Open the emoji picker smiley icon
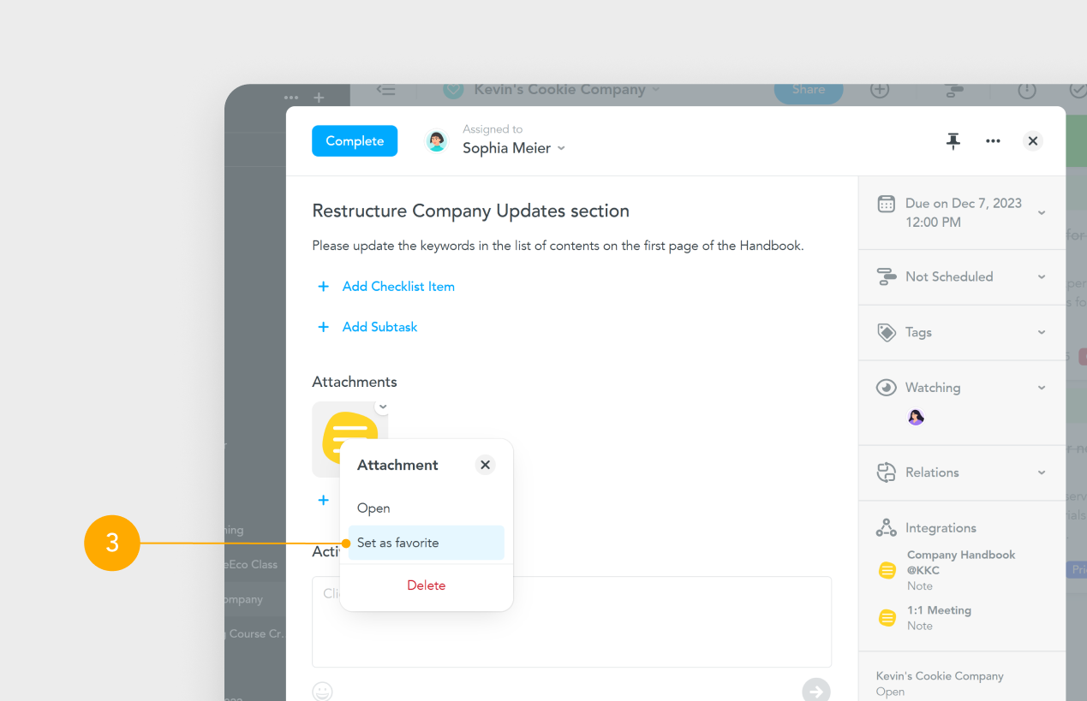This screenshot has height=701, width=1087. coord(322,691)
